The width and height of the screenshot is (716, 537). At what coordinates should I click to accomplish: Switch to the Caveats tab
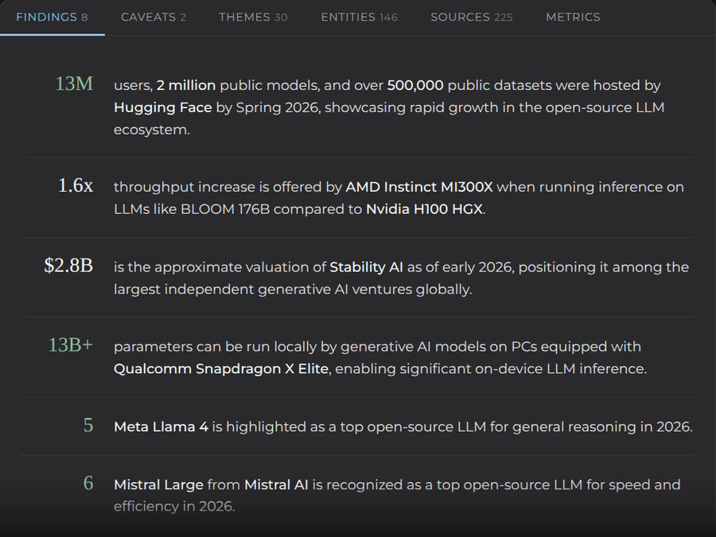point(154,18)
